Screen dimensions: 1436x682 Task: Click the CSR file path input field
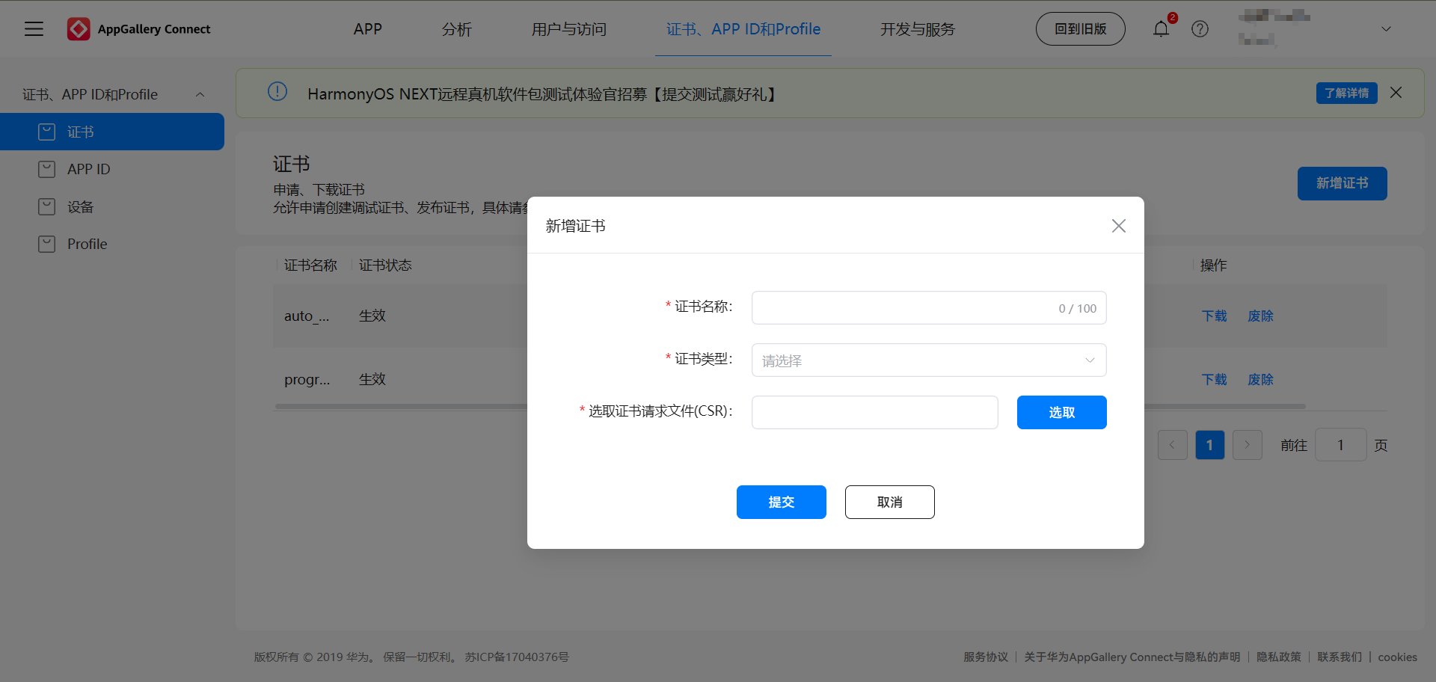874,413
